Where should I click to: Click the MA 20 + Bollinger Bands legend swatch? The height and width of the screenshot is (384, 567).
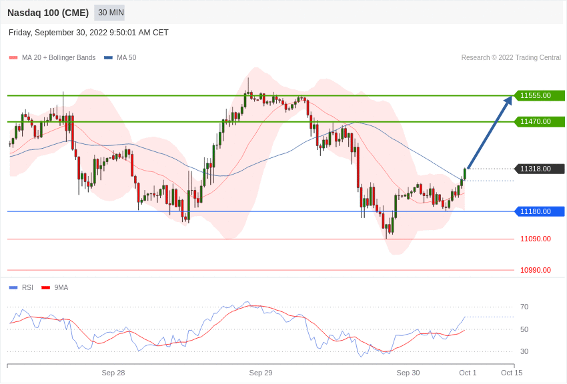(x=13, y=57)
